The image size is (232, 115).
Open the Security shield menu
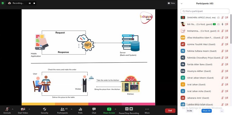point(45,110)
